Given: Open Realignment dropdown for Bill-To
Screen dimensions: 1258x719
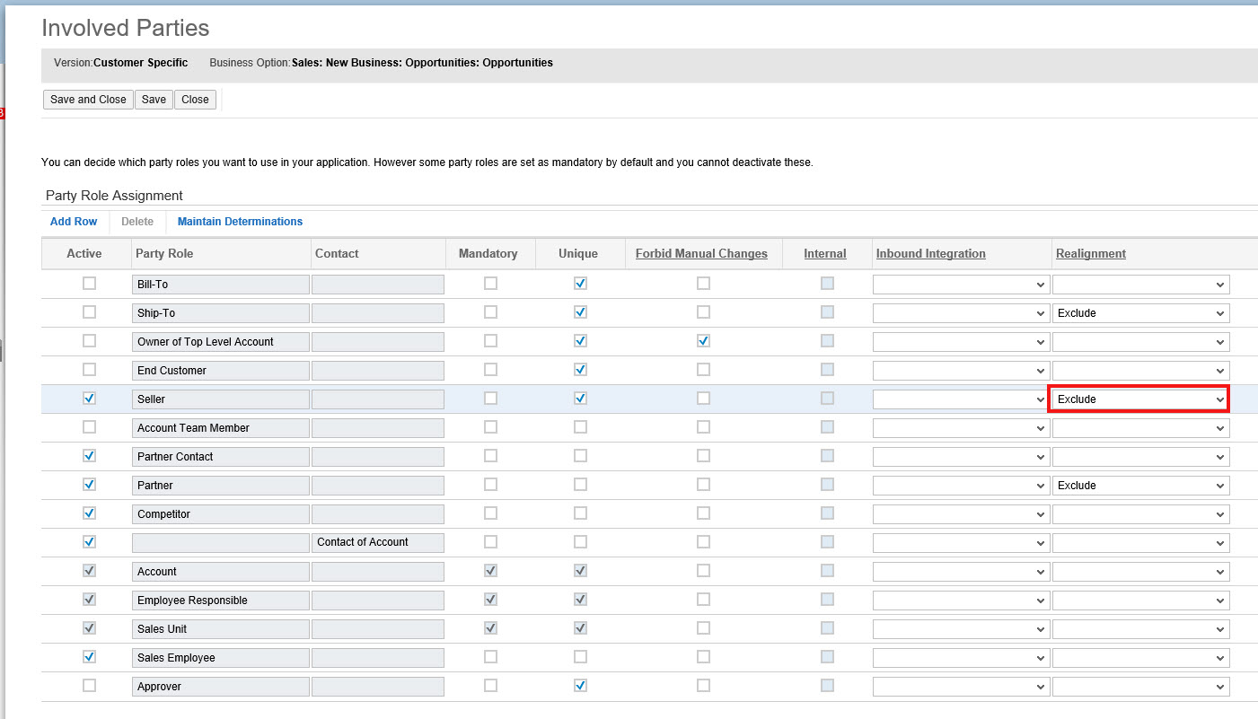Looking at the screenshot, I should point(1140,285).
